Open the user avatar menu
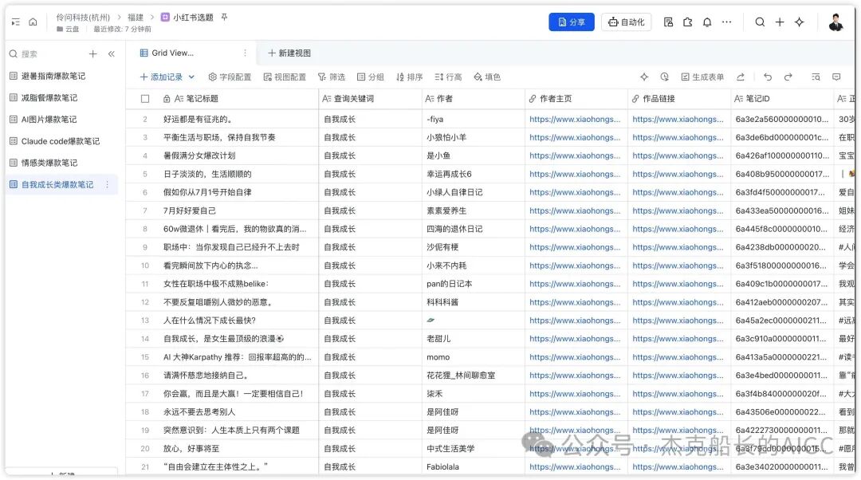Screen dimensions: 861x480 coord(835,22)
